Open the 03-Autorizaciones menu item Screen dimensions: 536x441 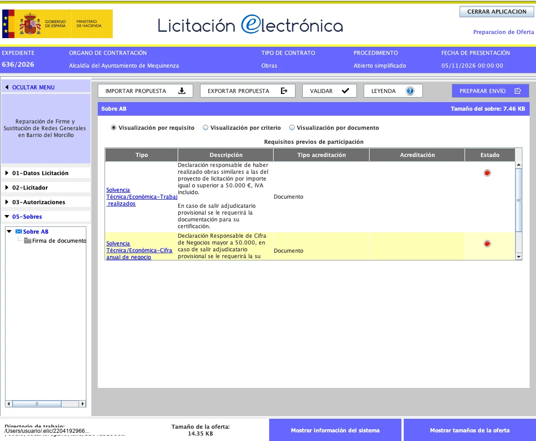tap(39, 202)
